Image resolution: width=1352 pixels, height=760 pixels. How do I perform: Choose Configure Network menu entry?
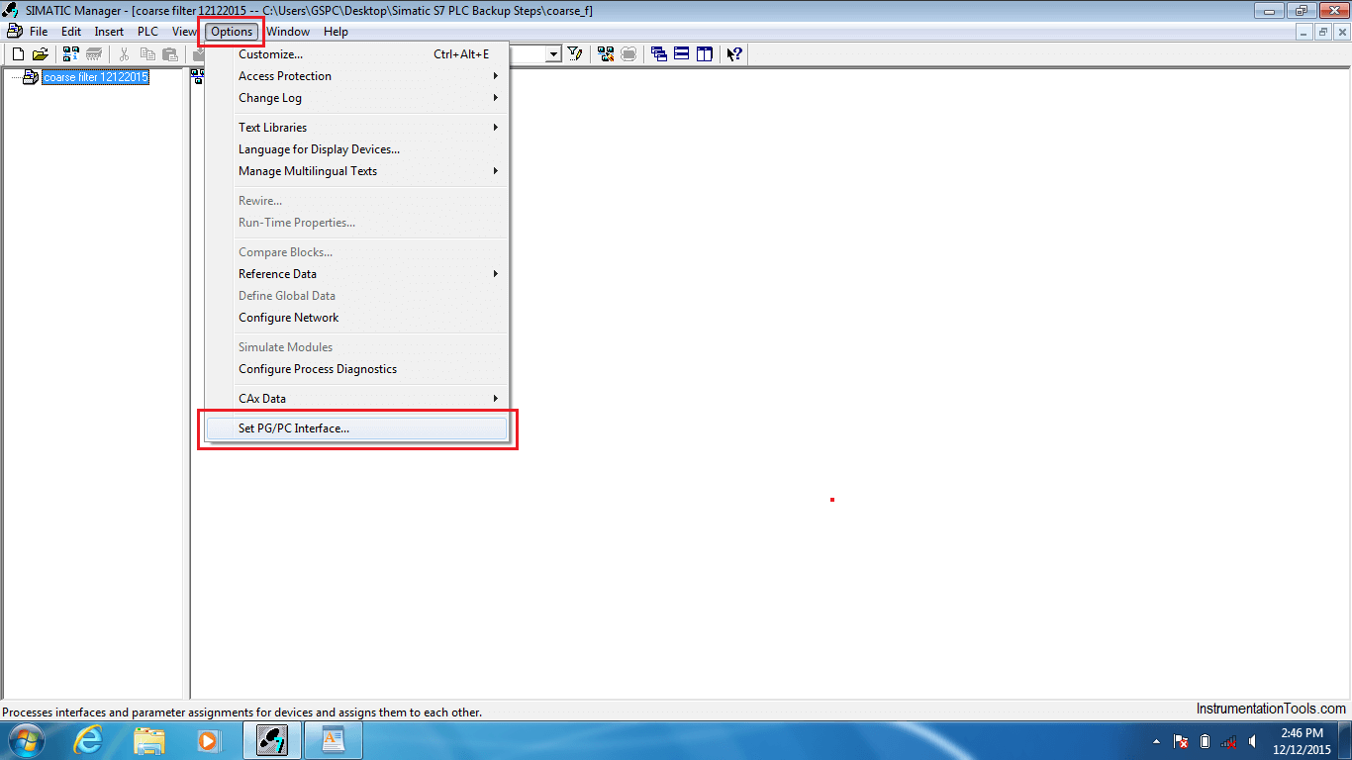(x=356, y=318)
